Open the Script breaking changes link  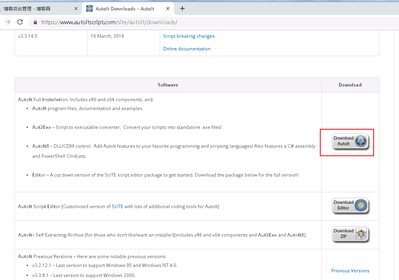tap(189, 36)
